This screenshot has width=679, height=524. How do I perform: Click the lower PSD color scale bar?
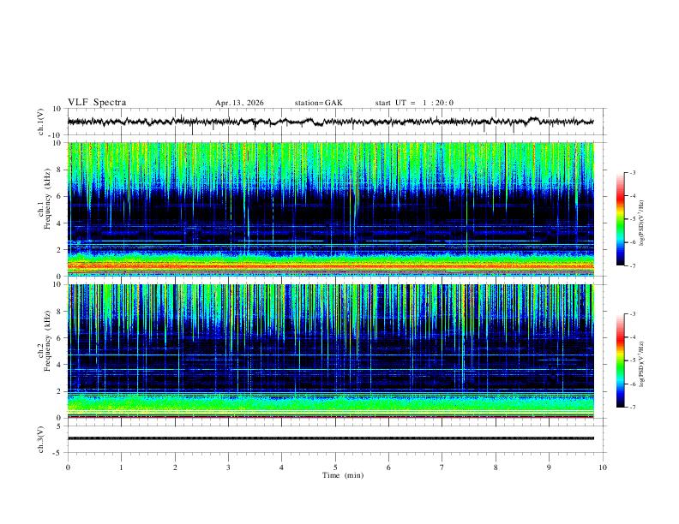[x=621, y=360]
